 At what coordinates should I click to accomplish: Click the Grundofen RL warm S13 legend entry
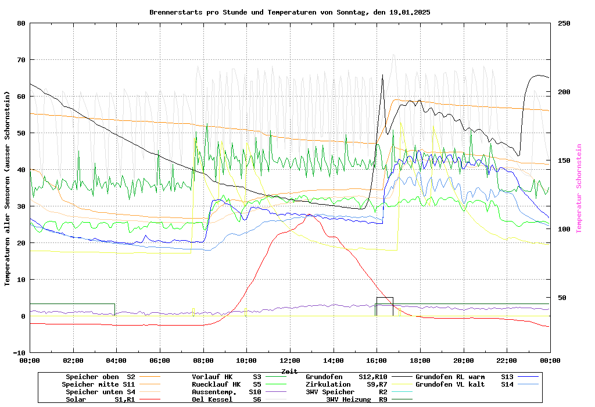click(464, 377)
